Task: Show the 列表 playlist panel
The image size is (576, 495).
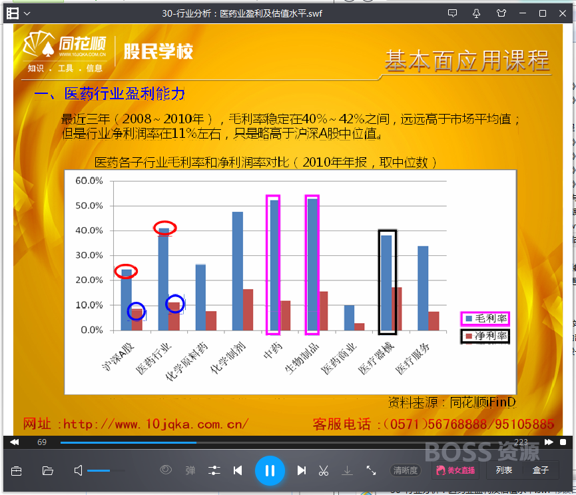Action: pos(503,470)
